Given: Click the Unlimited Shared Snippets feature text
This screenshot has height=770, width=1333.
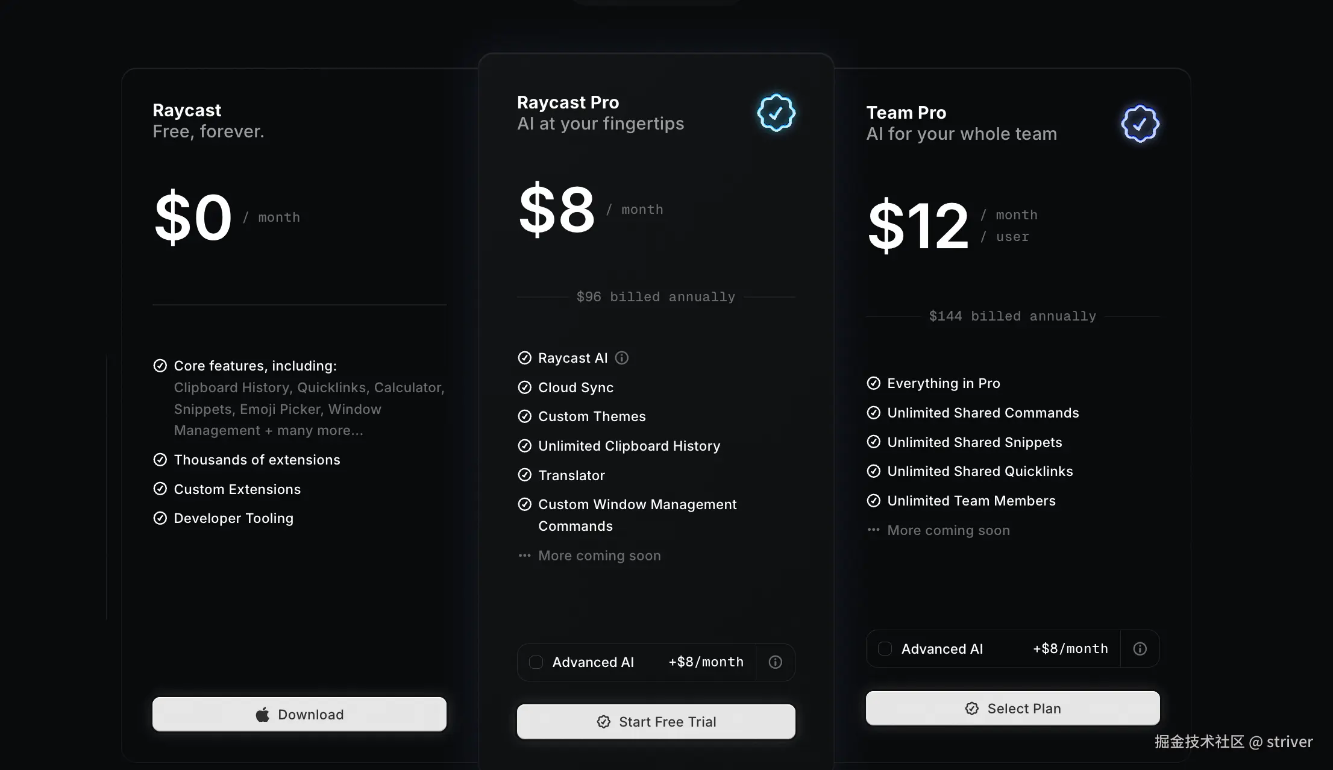Looking at the screenshot, I should click(x=974, y=442).
